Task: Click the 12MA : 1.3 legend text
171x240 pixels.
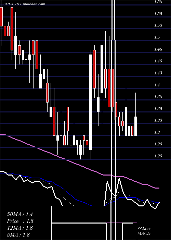Action: [20, 228]
